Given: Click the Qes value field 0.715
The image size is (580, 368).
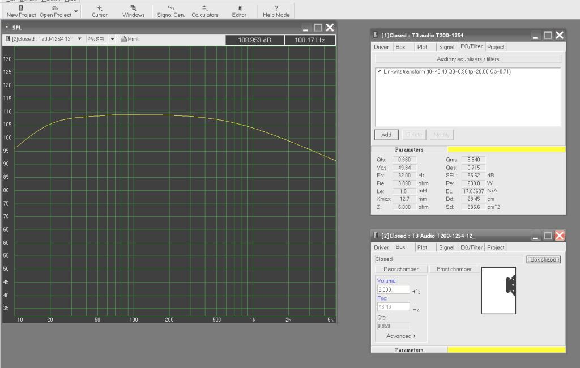Looking at the screenshot, I should click(473, 168).
